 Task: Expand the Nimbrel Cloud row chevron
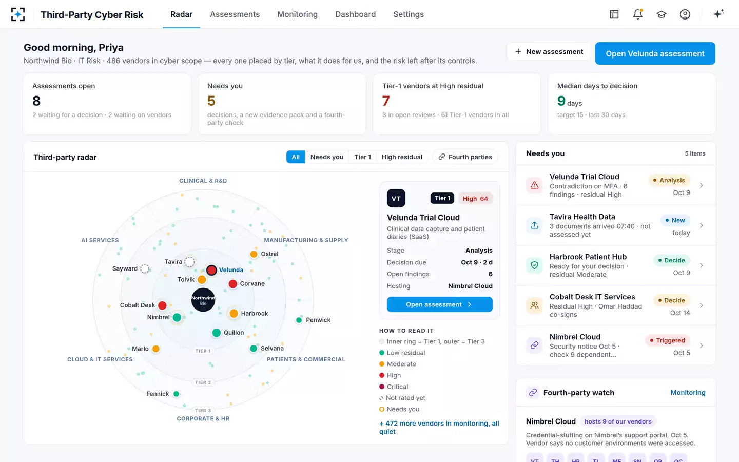(x=702, y=345)
